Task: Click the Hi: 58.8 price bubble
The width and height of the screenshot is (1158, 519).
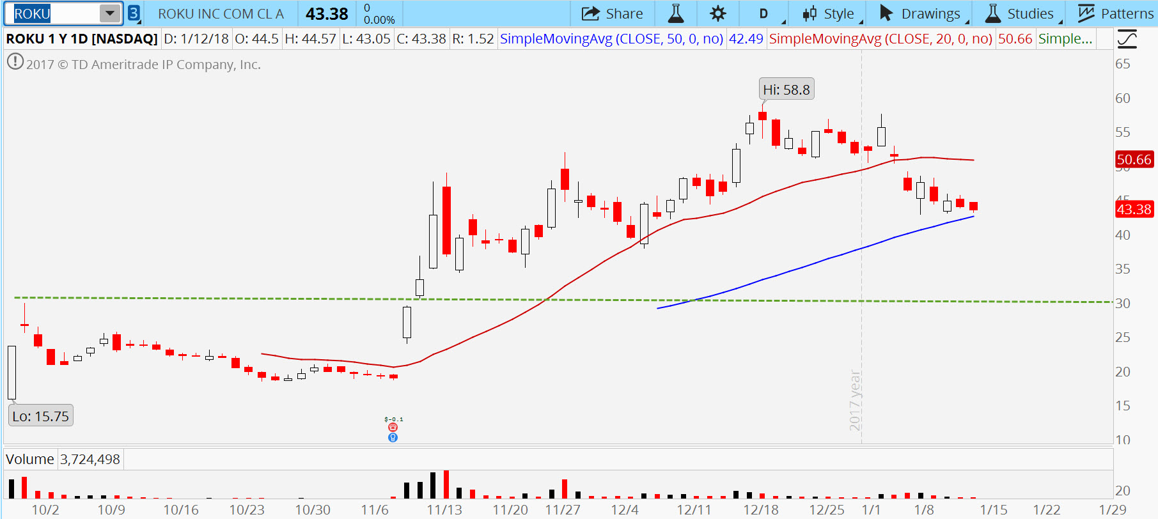Action: point(786,89)
